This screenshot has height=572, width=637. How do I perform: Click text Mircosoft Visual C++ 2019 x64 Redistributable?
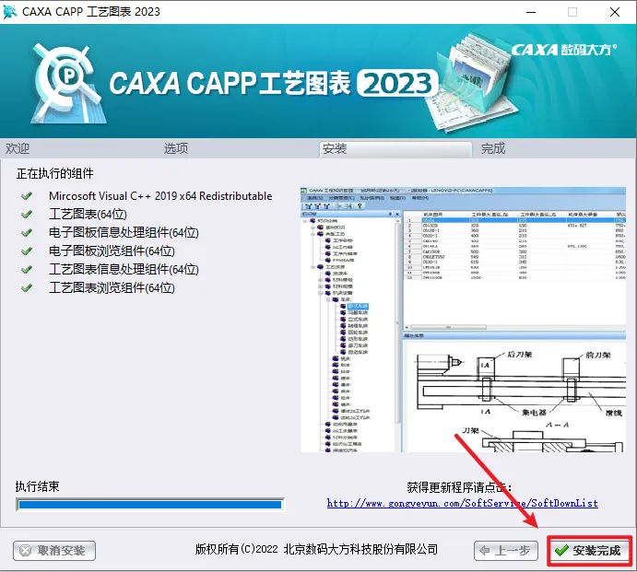pyautogui.click(x=160, y=196)
